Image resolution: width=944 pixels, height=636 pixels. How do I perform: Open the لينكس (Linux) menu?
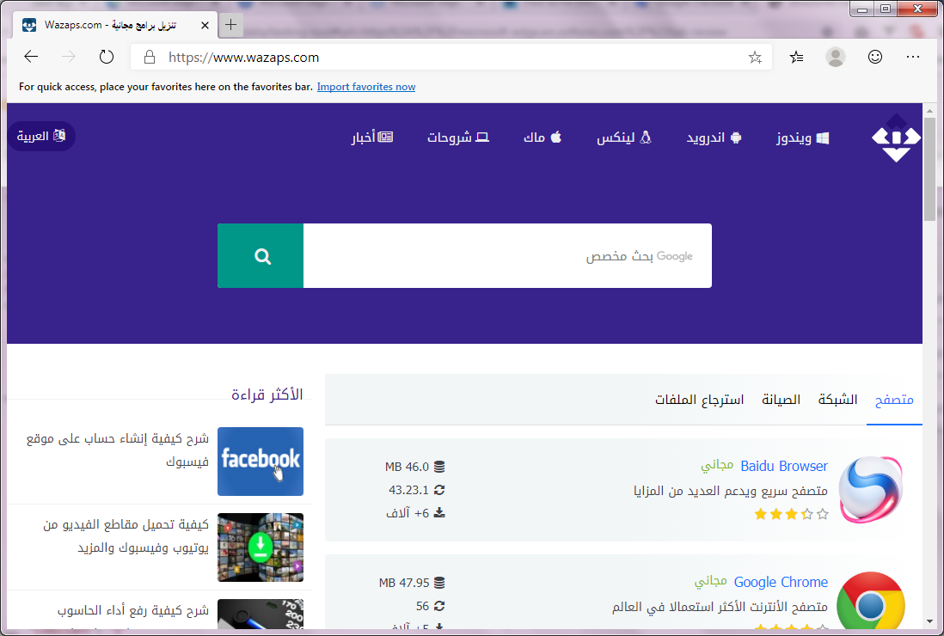(623, 138)
